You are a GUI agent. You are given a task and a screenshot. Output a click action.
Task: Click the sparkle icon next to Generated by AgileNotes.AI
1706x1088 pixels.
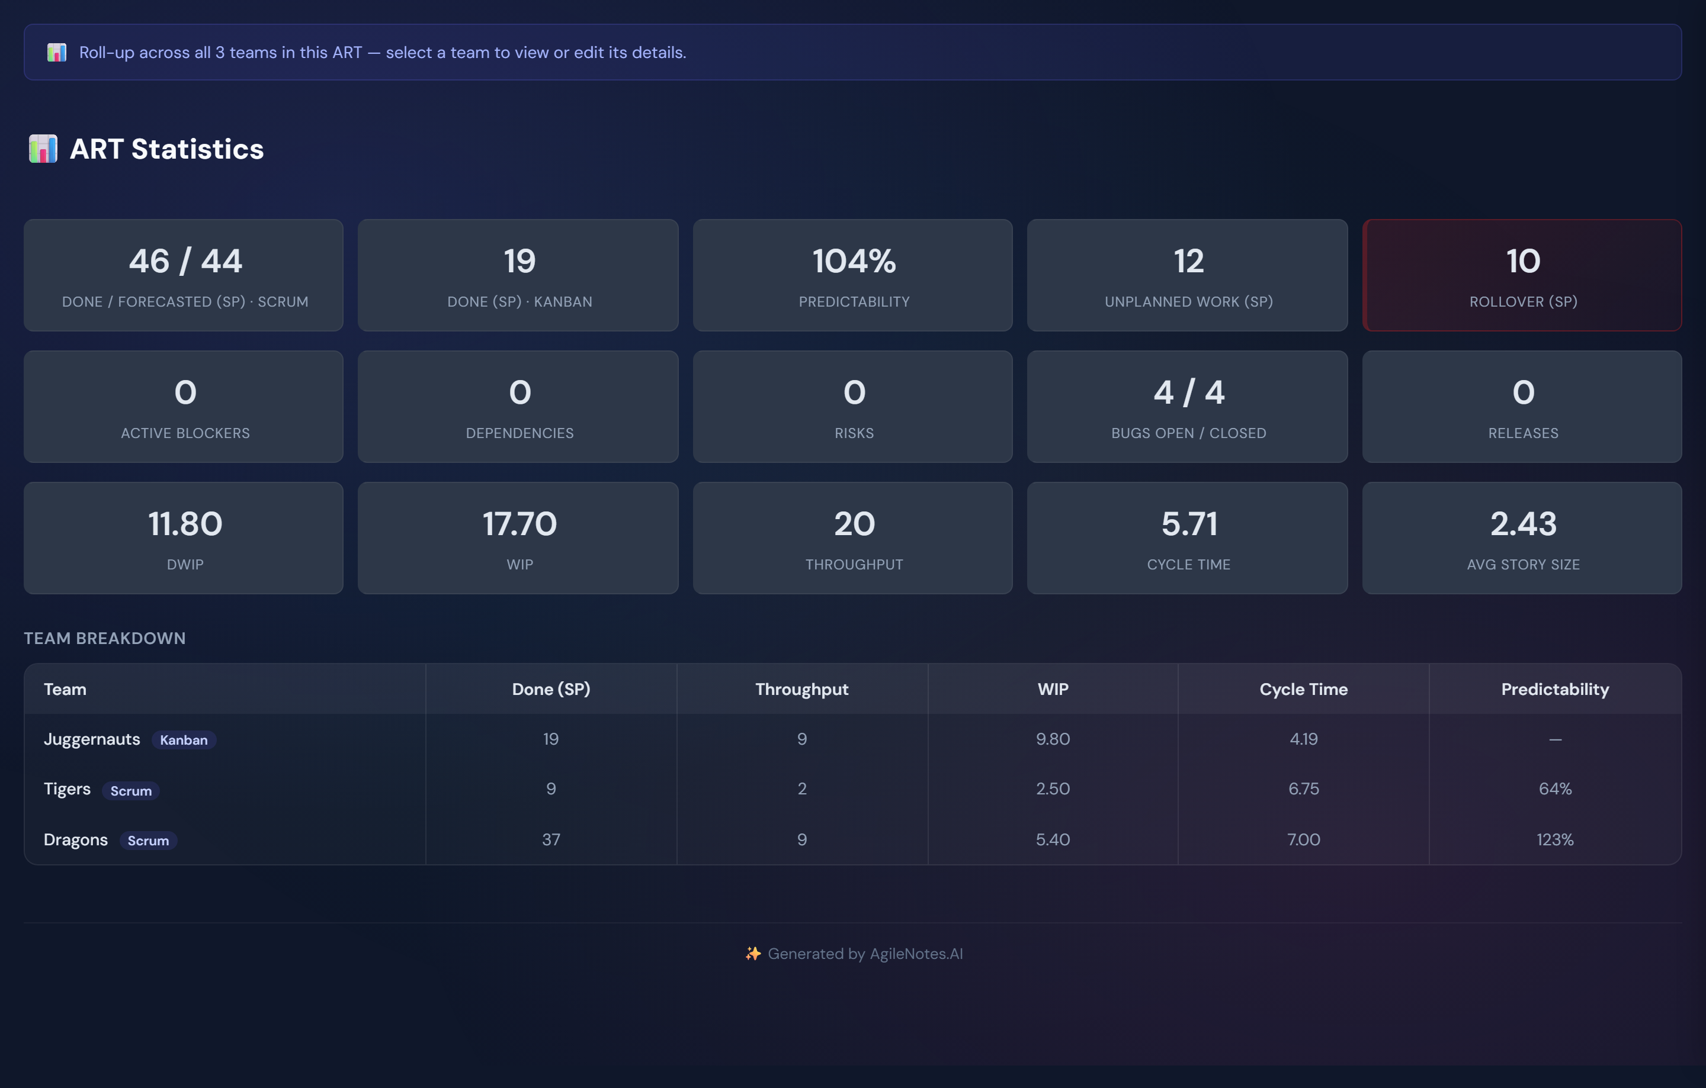click(752, 954)
